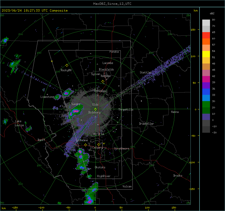Select the Sylvan label
The height and width of the screenshot is (211, 225).
tap(95, 74)
